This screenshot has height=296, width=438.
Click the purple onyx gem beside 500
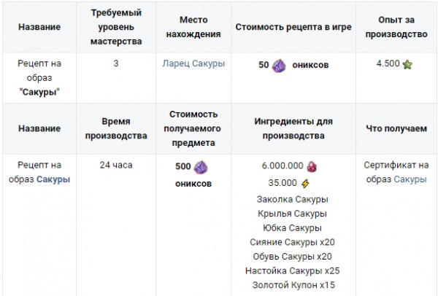202,165
